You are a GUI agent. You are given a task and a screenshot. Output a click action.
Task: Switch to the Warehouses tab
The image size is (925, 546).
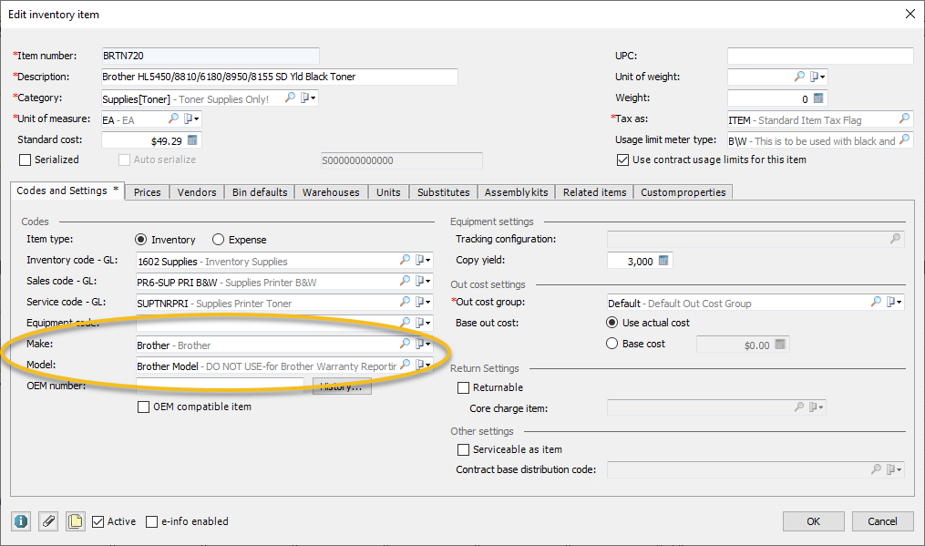click(x=331, y=192)
